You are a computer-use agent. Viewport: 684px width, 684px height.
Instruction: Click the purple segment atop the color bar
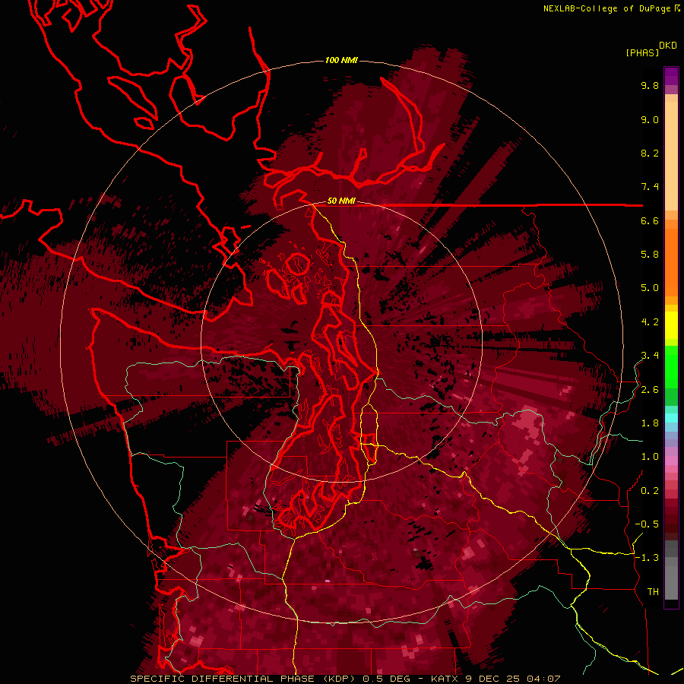[x=671, y=77]
